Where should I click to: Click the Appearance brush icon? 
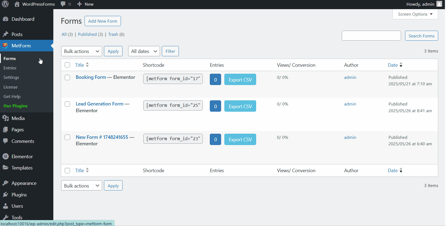point(5,183)
